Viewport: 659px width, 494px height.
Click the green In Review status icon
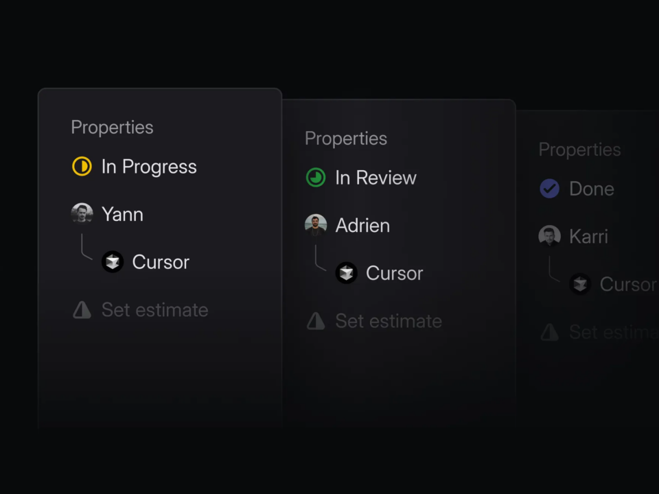tap(316, 178)
